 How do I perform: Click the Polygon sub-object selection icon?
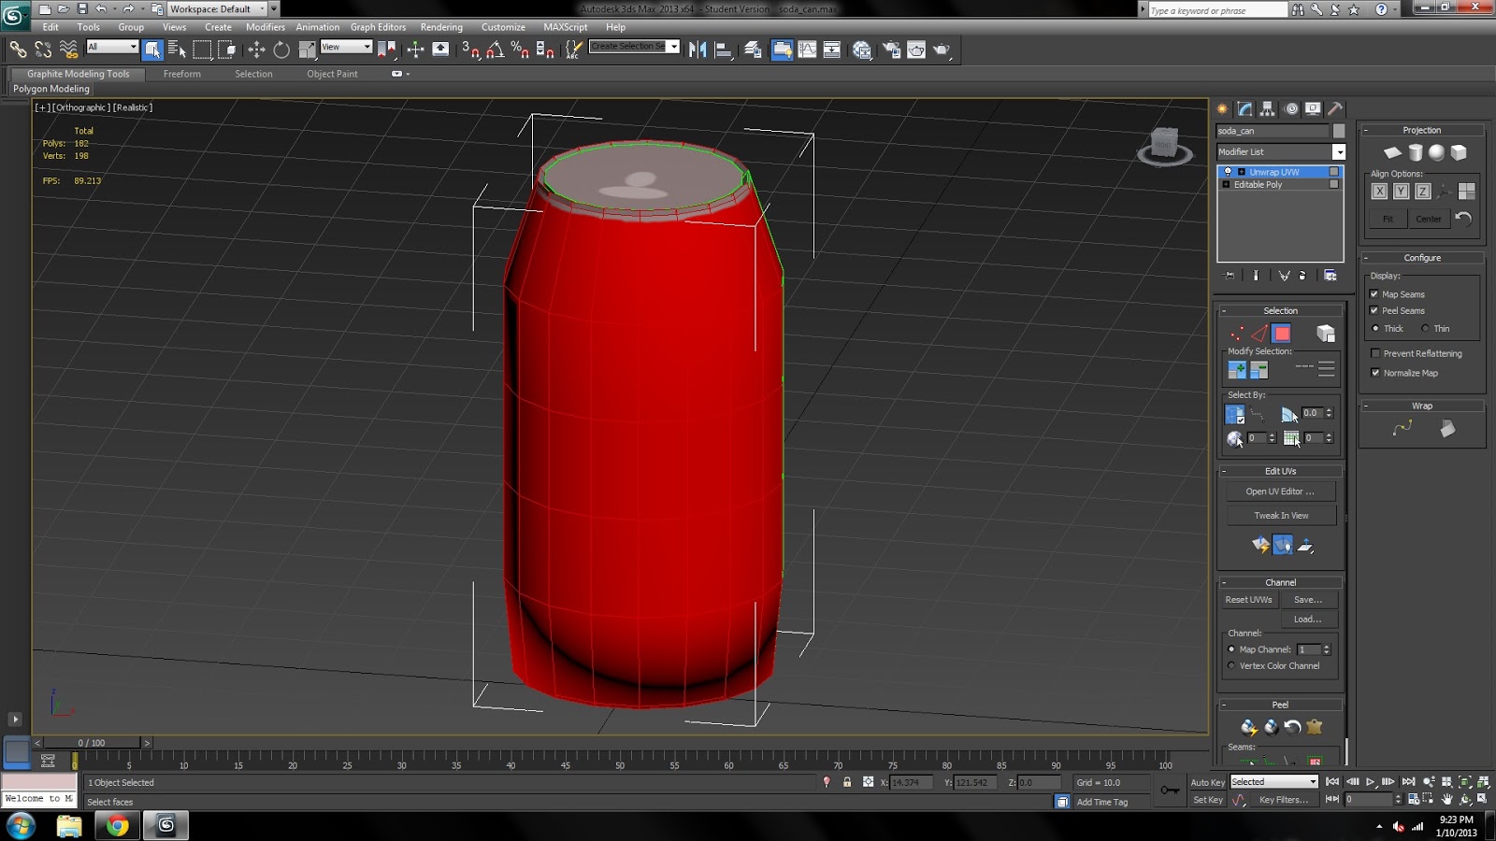click(x=1281, y=333)
